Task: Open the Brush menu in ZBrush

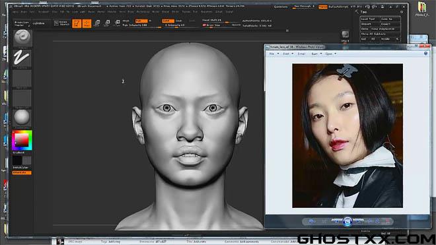Action: click(24, 13)
